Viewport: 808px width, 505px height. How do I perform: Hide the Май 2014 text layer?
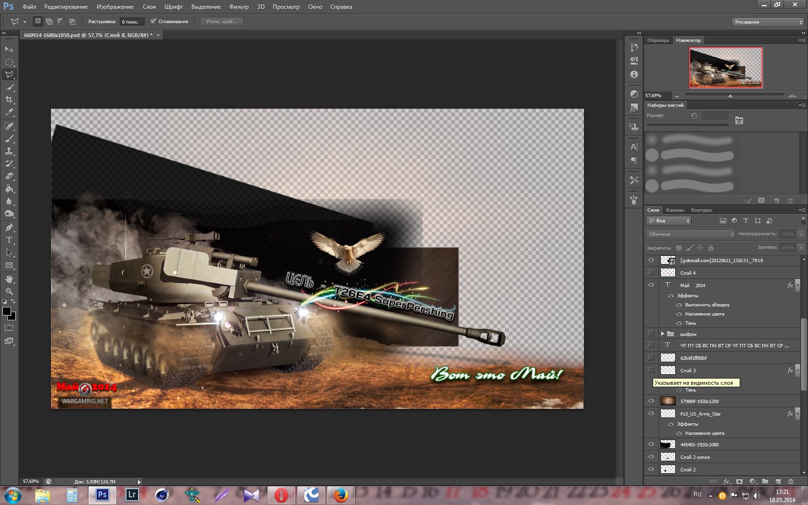651,285
